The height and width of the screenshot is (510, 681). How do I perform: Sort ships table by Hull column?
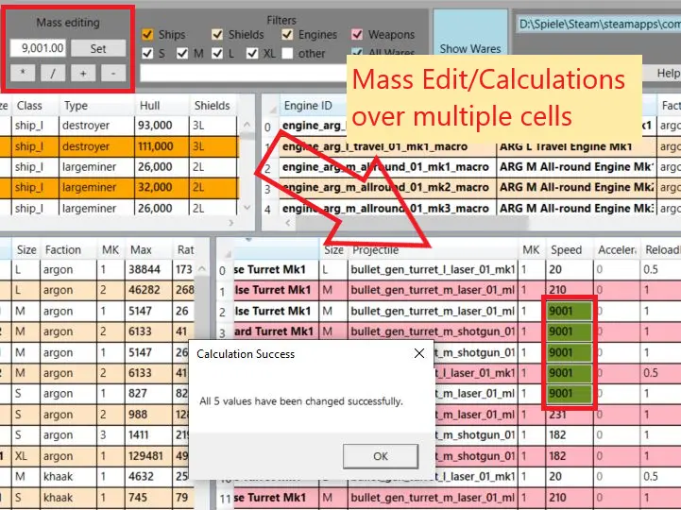coord(162,106)
